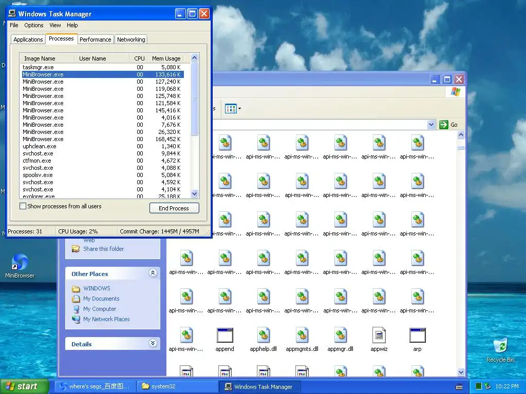The image size is (526, 394).
Task: Open the Windows start menu
Action: tap(24, 386)
